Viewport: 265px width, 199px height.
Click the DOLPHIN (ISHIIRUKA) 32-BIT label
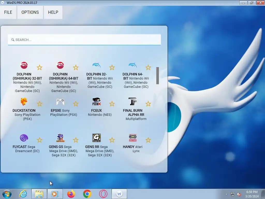pos(27,82)
